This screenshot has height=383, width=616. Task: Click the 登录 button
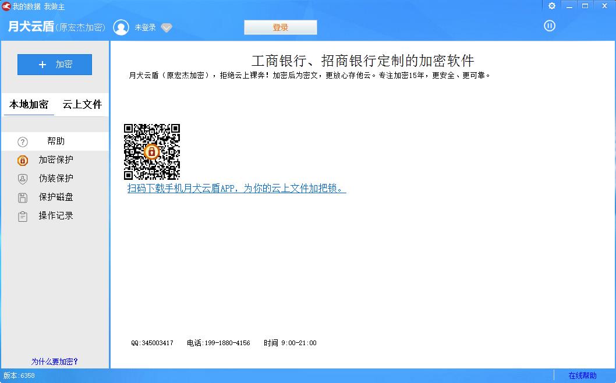click(280, 27)
